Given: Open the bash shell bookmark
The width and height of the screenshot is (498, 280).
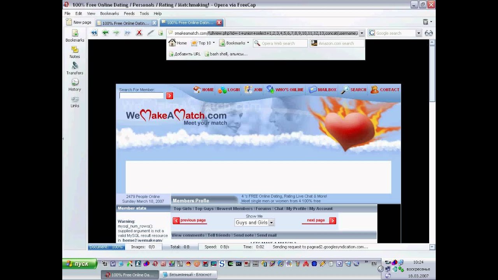Looking at the screenshot, I should coord(226,54).
